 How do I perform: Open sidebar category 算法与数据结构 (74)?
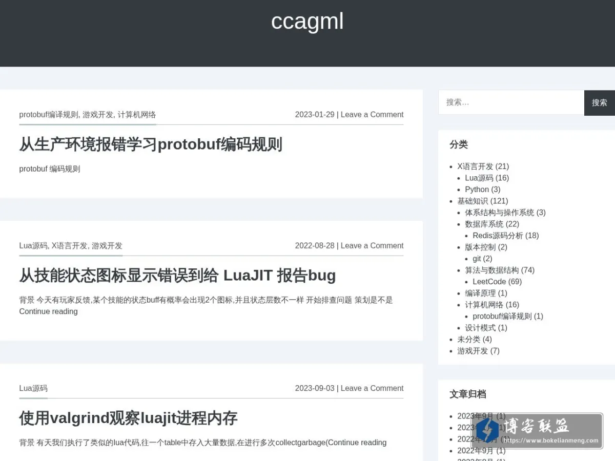[492, 270]
